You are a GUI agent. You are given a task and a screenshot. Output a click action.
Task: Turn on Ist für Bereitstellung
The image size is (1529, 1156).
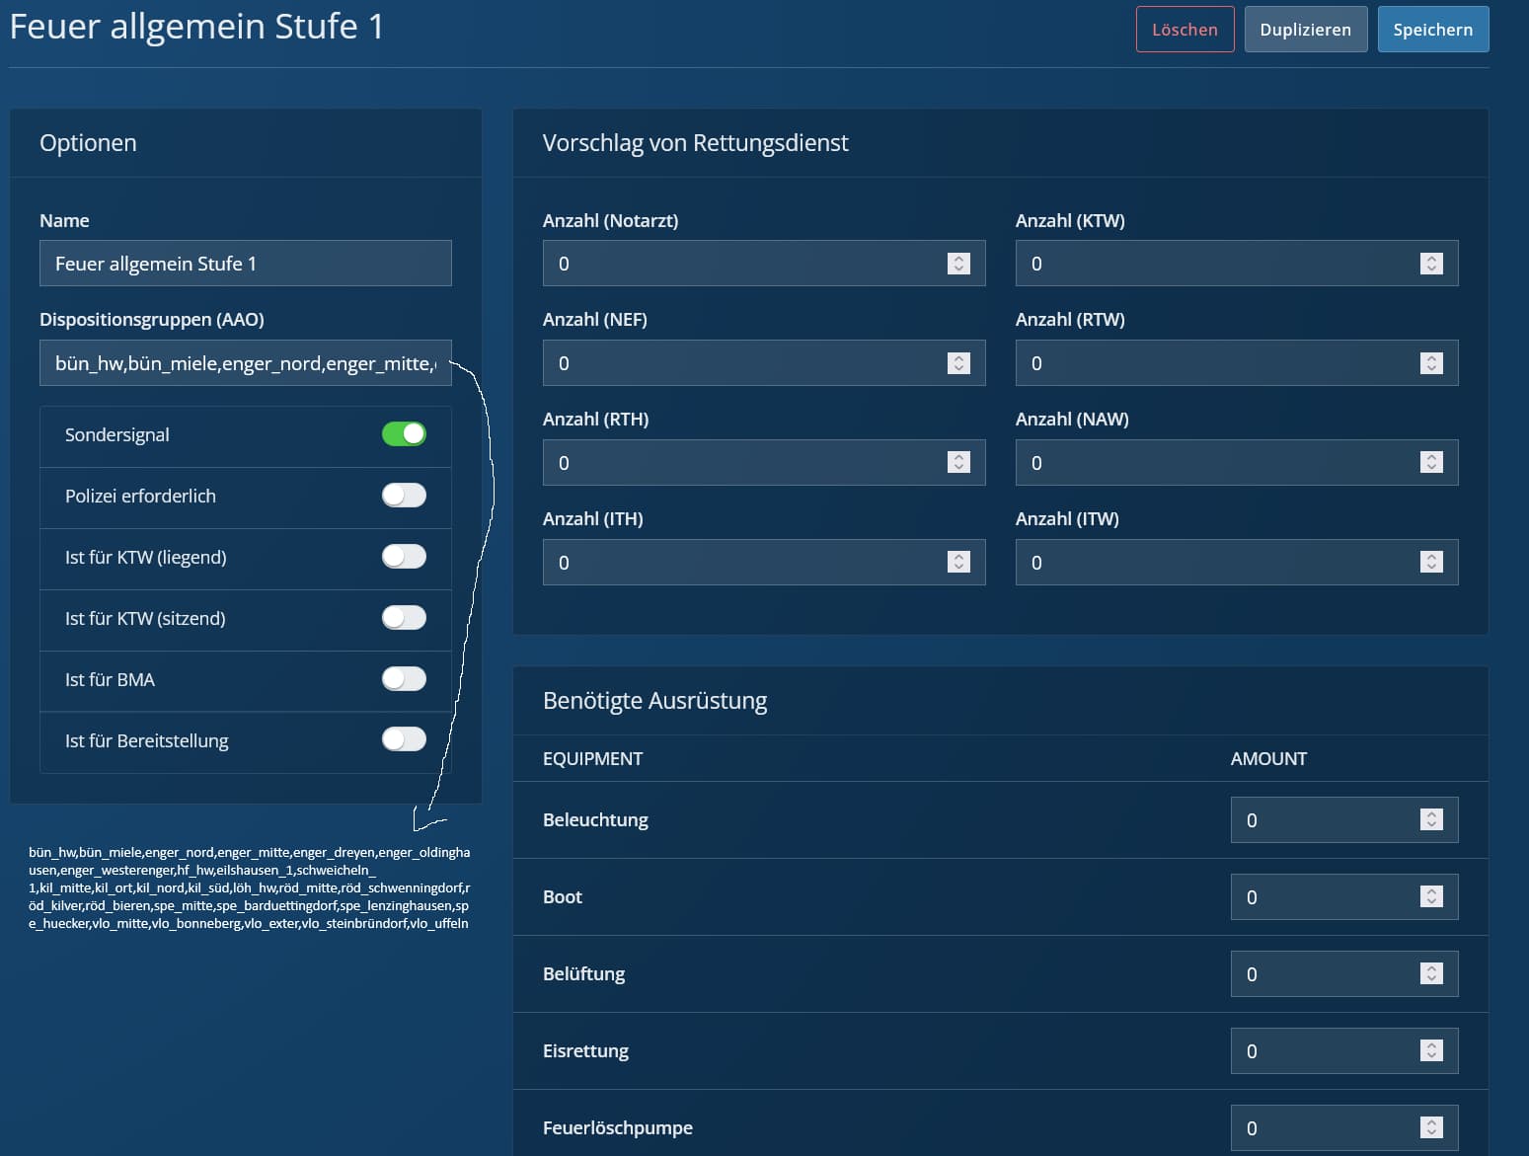404,739
